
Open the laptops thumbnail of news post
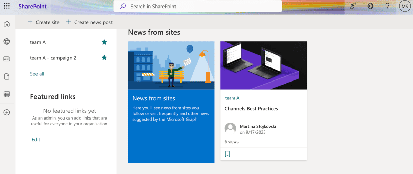[264, 65]
